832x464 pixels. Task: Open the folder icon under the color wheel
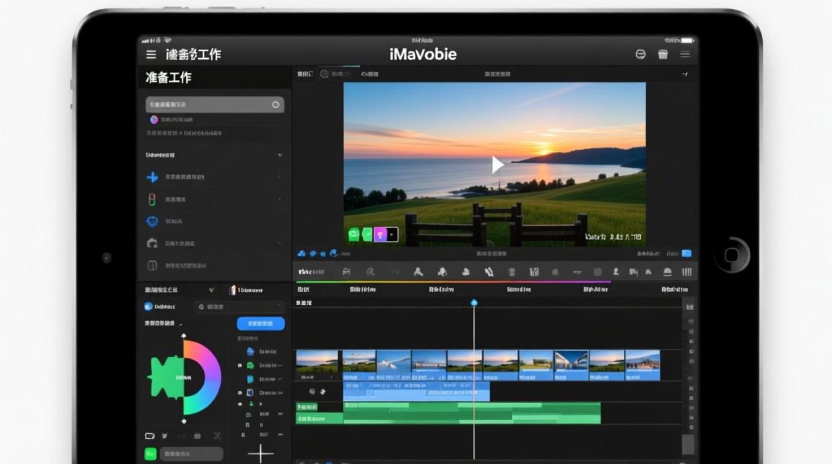[x=149, y=436]
